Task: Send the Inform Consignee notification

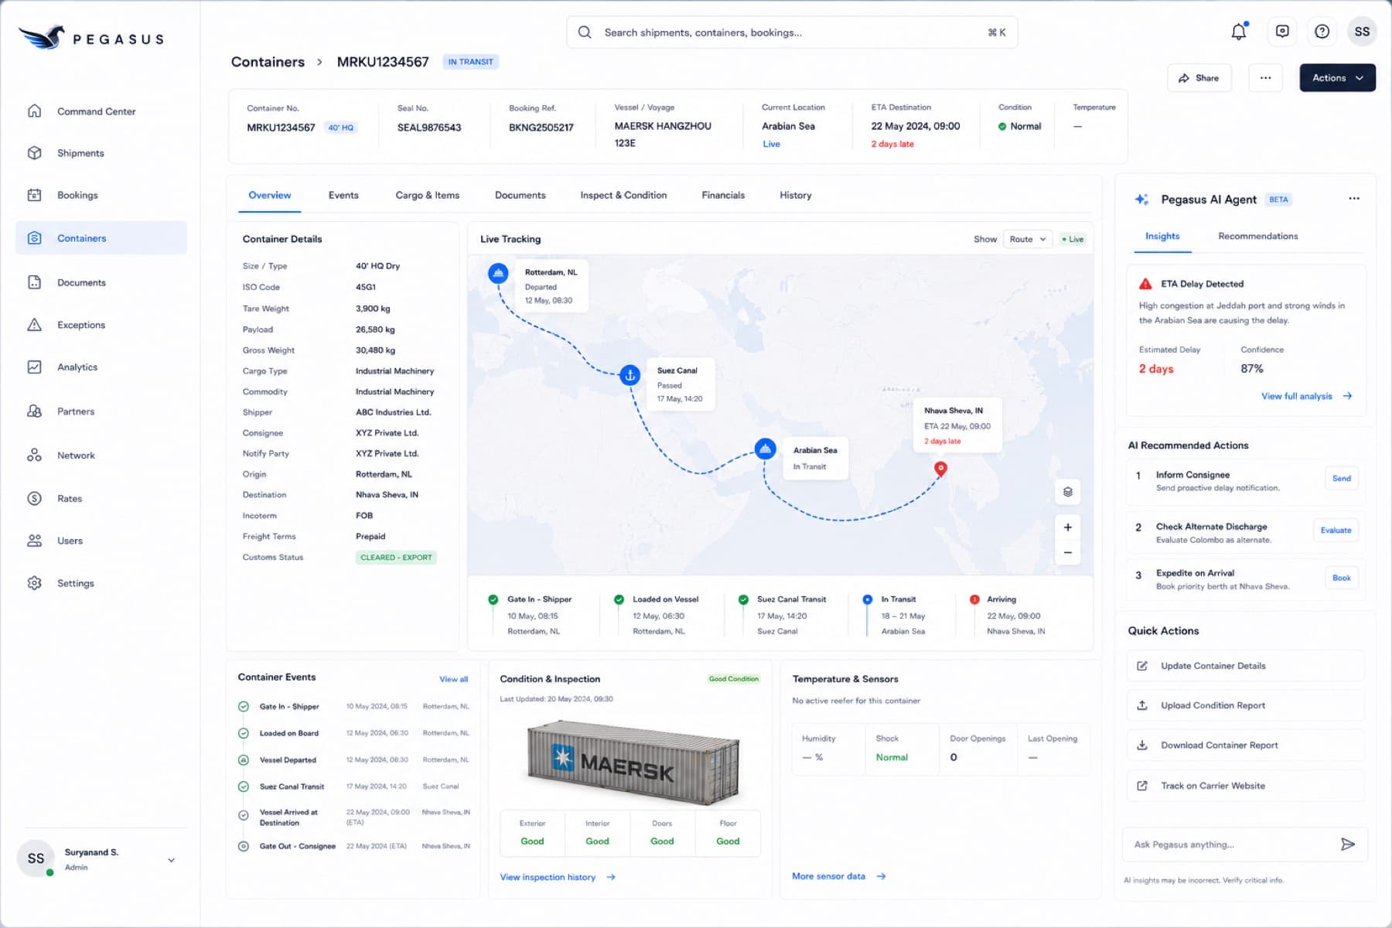Action: (x=1342, y=479)
